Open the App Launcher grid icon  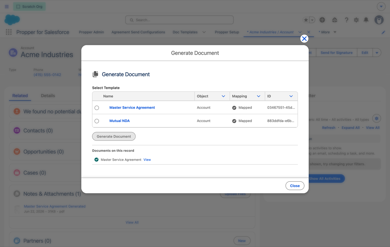point(9,32)
